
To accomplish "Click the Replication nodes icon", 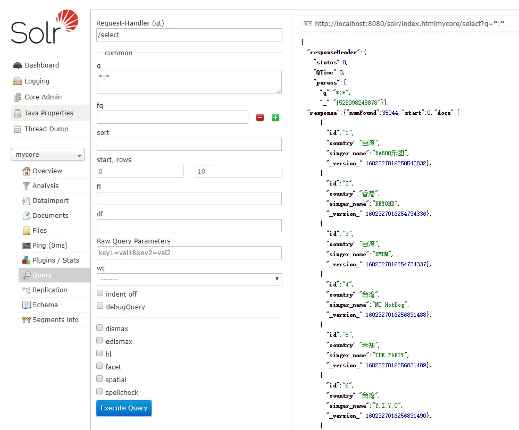I will click(x=26, y=290).
